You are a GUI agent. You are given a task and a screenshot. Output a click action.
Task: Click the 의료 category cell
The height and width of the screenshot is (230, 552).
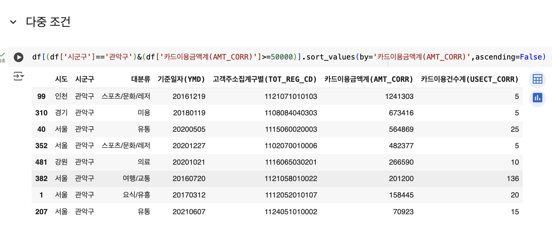144,162
